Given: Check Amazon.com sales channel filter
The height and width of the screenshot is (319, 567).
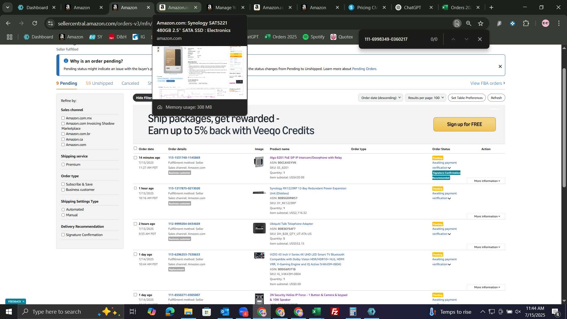Looking at the screenshot, I should click(63, 145).
